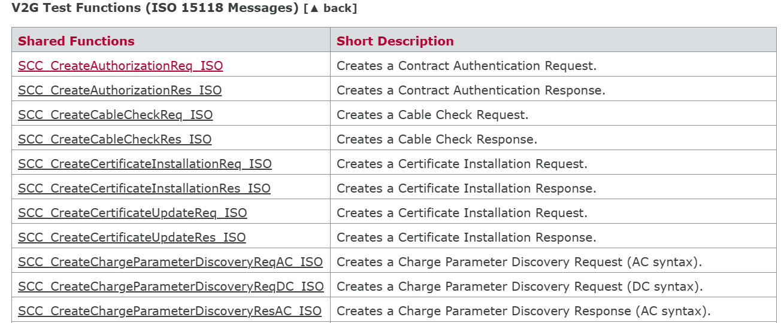Go to SCC_CreateCertificateUpdateReq_ISO

132,213
